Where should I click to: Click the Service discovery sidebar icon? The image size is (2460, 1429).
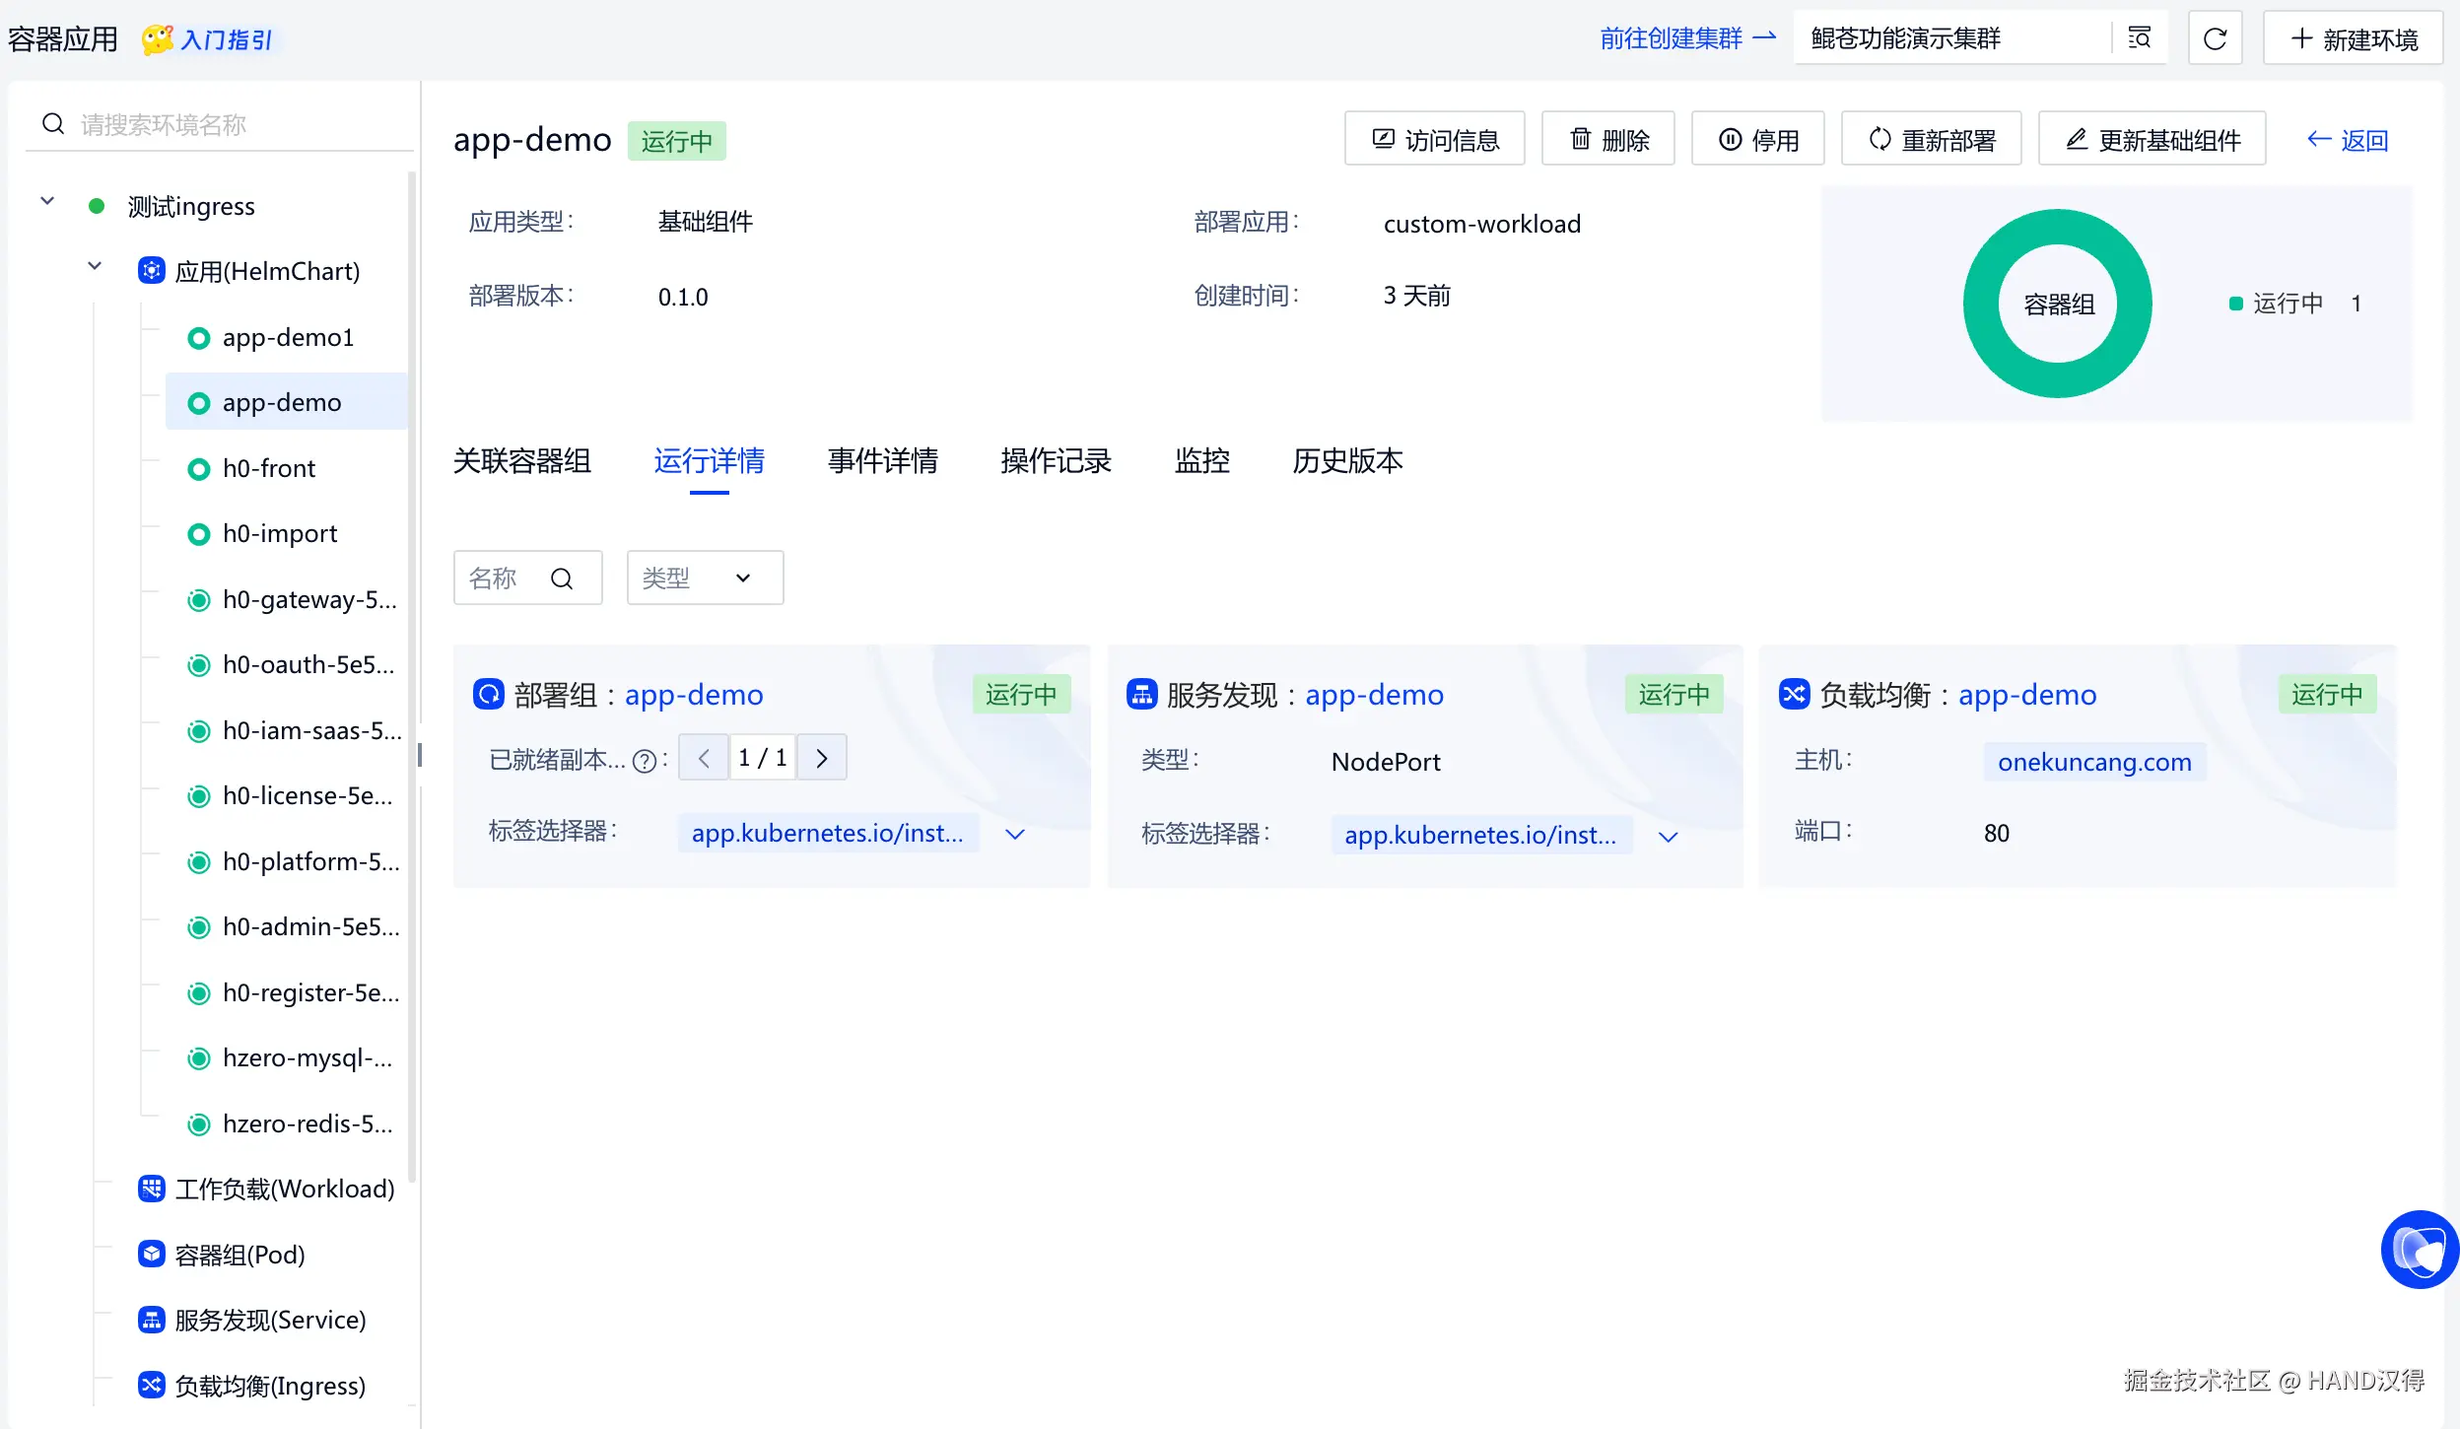[x=151, y=1320]
